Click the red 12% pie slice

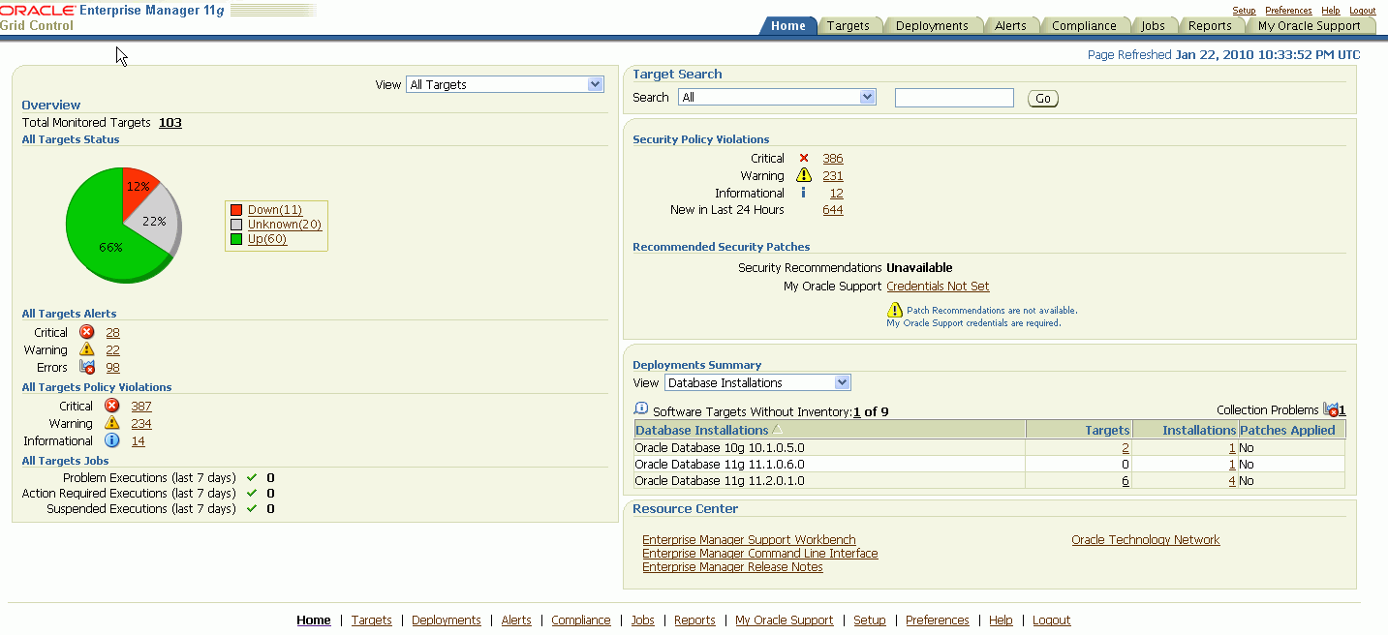coord(137,185)
